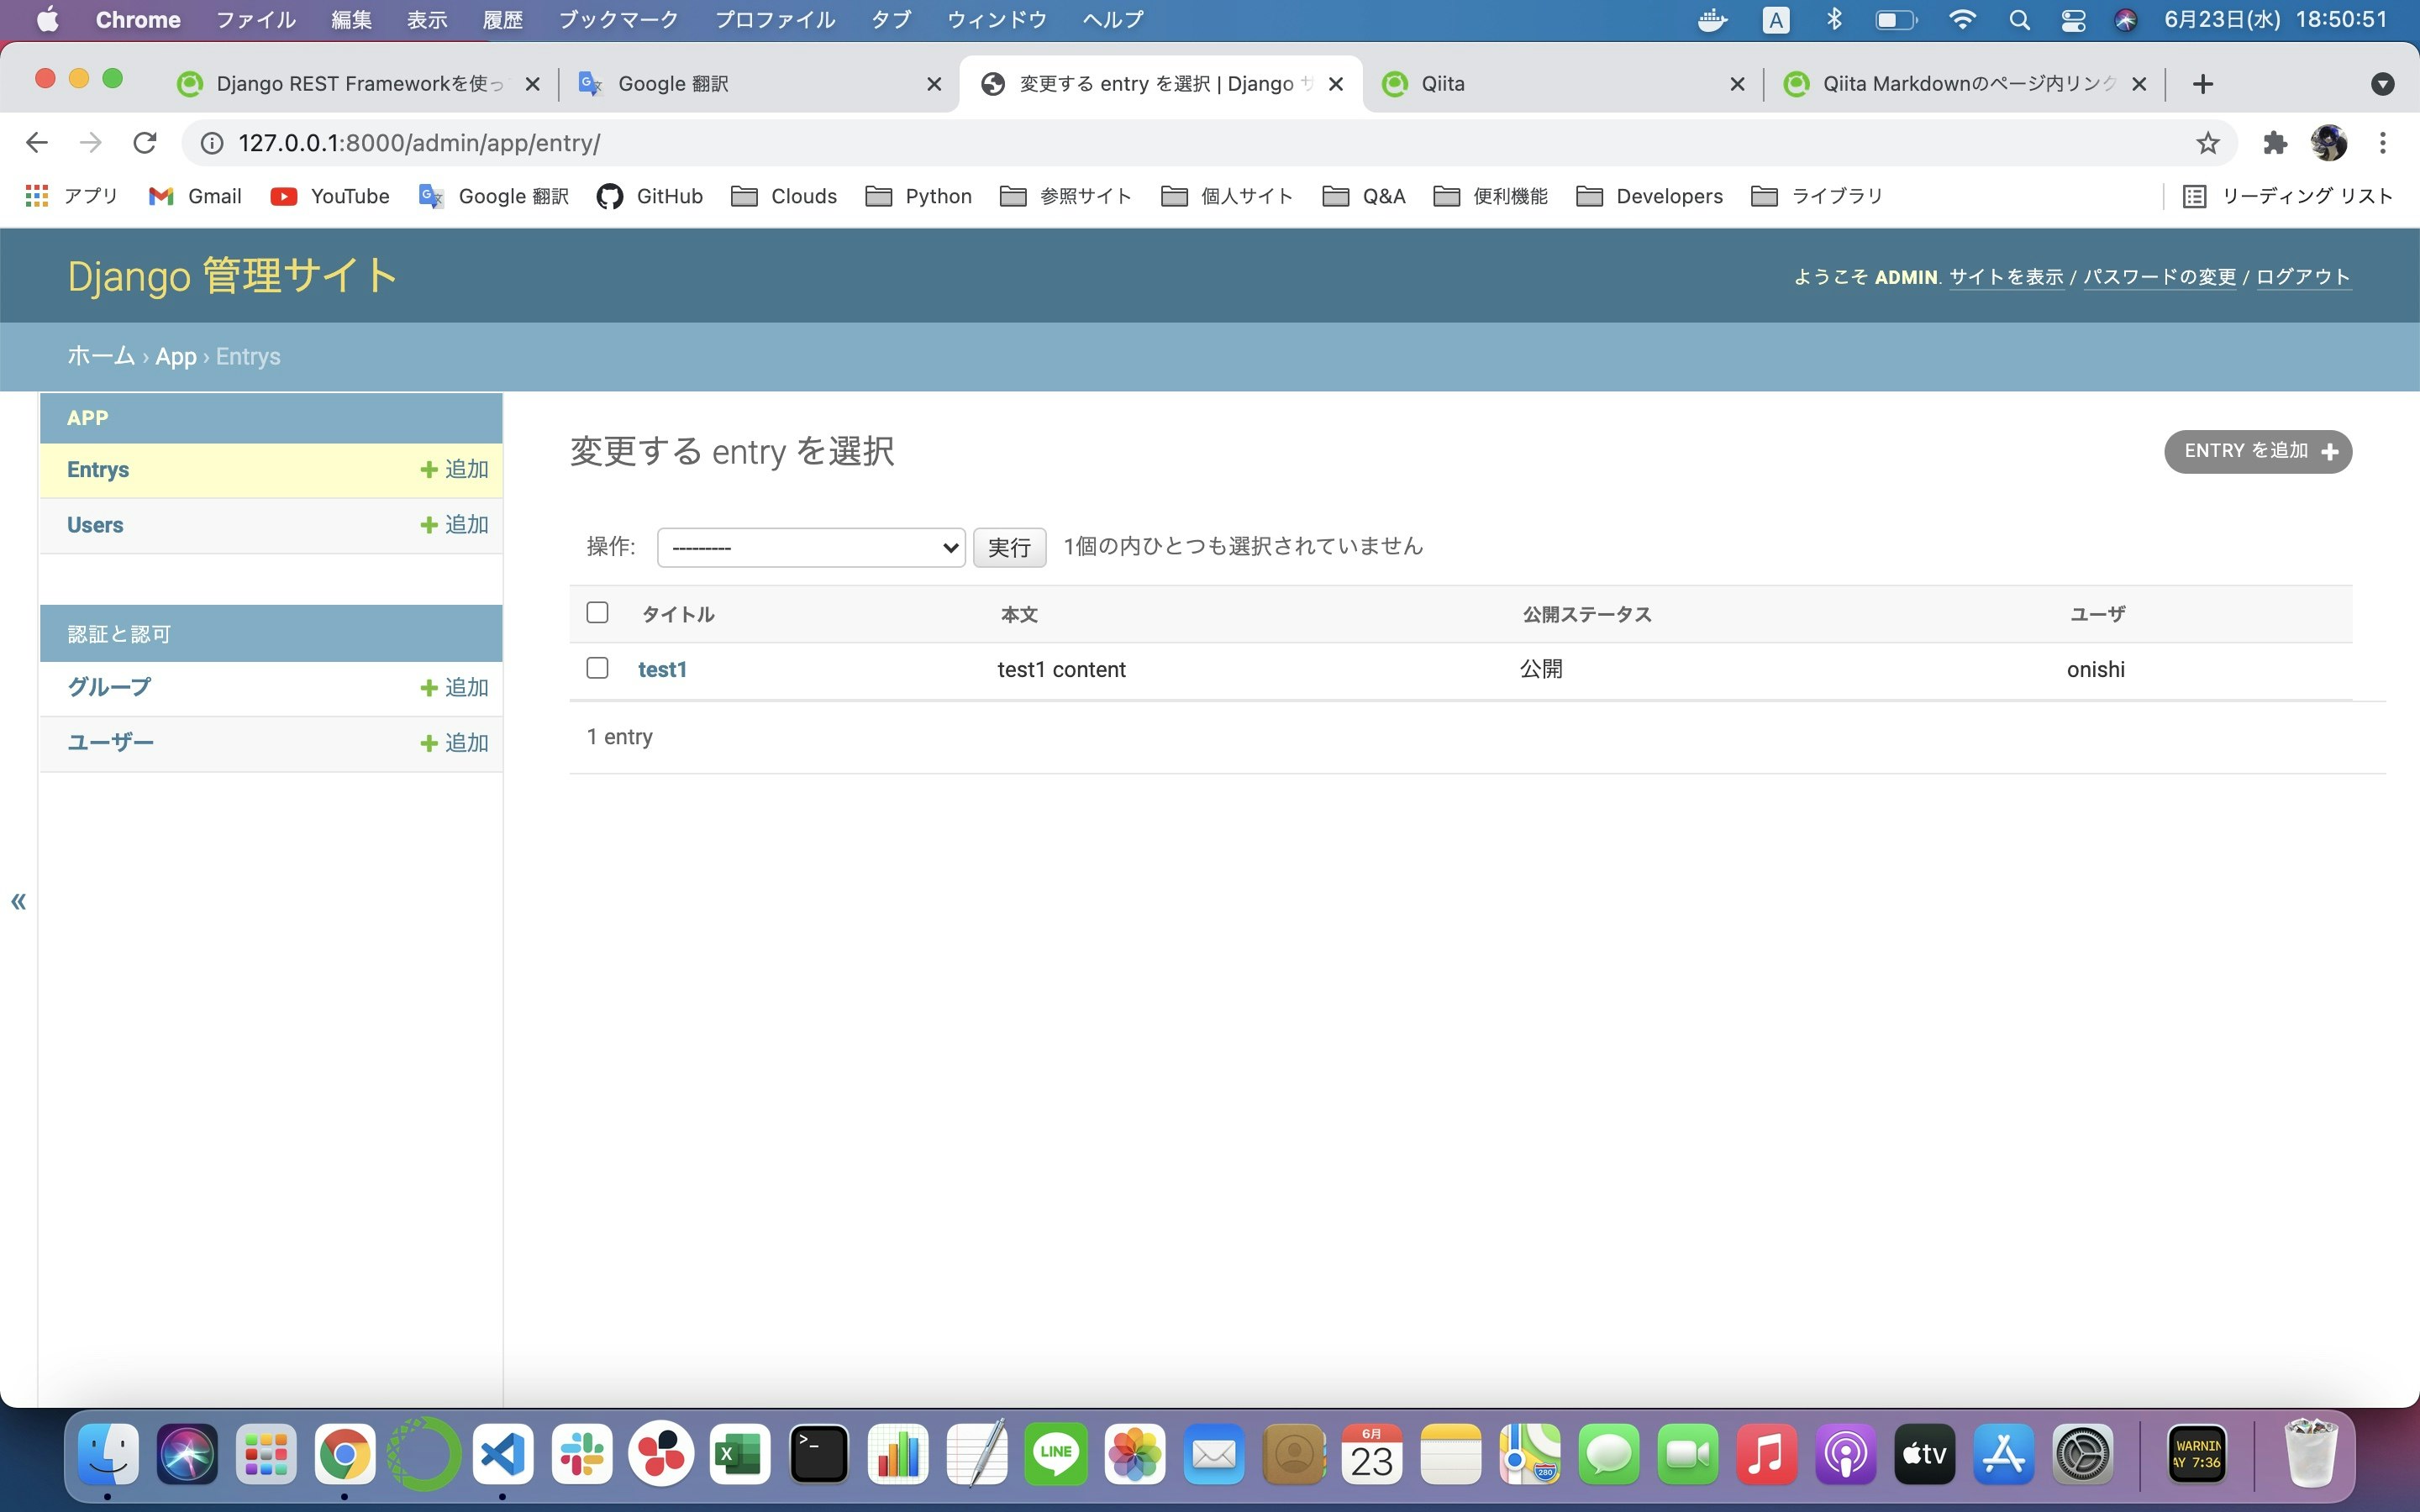2420x1512 pixels.
Task: Collapse sidebar with double chevron icon
Action: [18, 902]
